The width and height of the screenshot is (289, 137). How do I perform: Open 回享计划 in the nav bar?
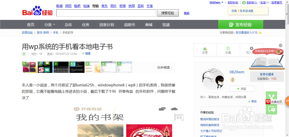pyautogui.click(x=107, y=25)
